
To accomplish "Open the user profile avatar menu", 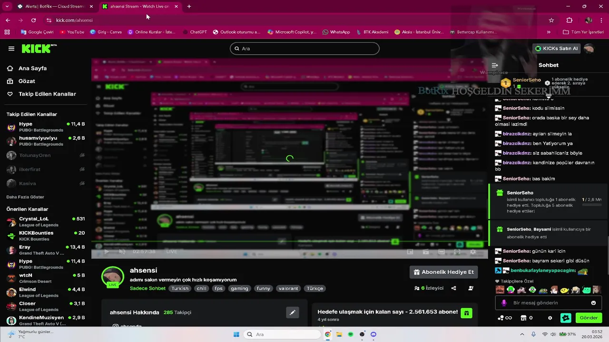I will click(589, 48).
